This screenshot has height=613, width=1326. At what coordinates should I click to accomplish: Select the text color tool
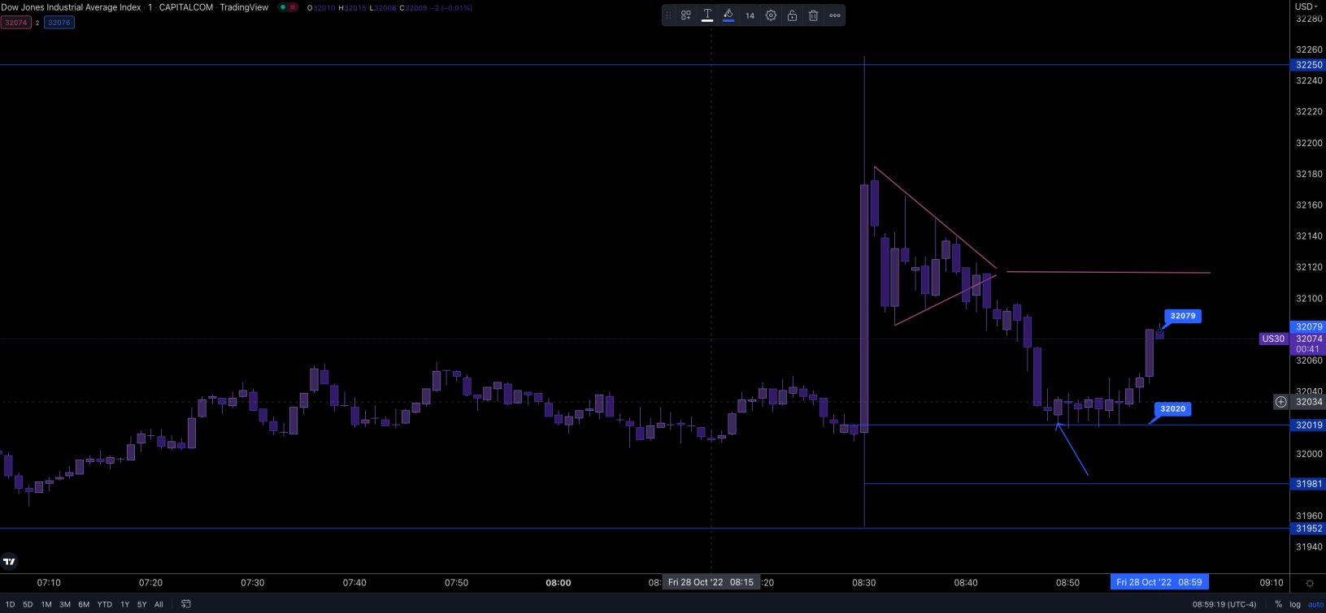coord(707,15)
